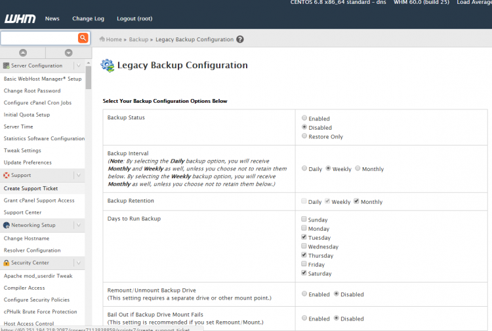Choose the Daily backup interval
Screen dimensions: 492x331
(304, 168)
